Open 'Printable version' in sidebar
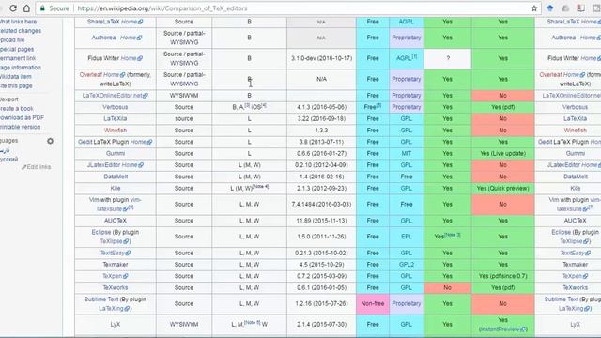Image resolution: width=601 pixels, height=338 pixels. point(20,127)
